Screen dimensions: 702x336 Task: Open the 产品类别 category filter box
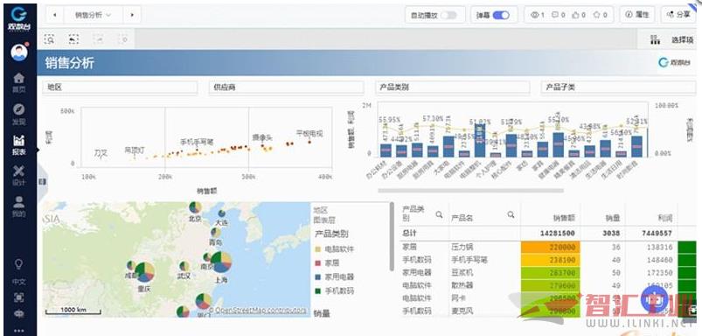tap(452, 87)
